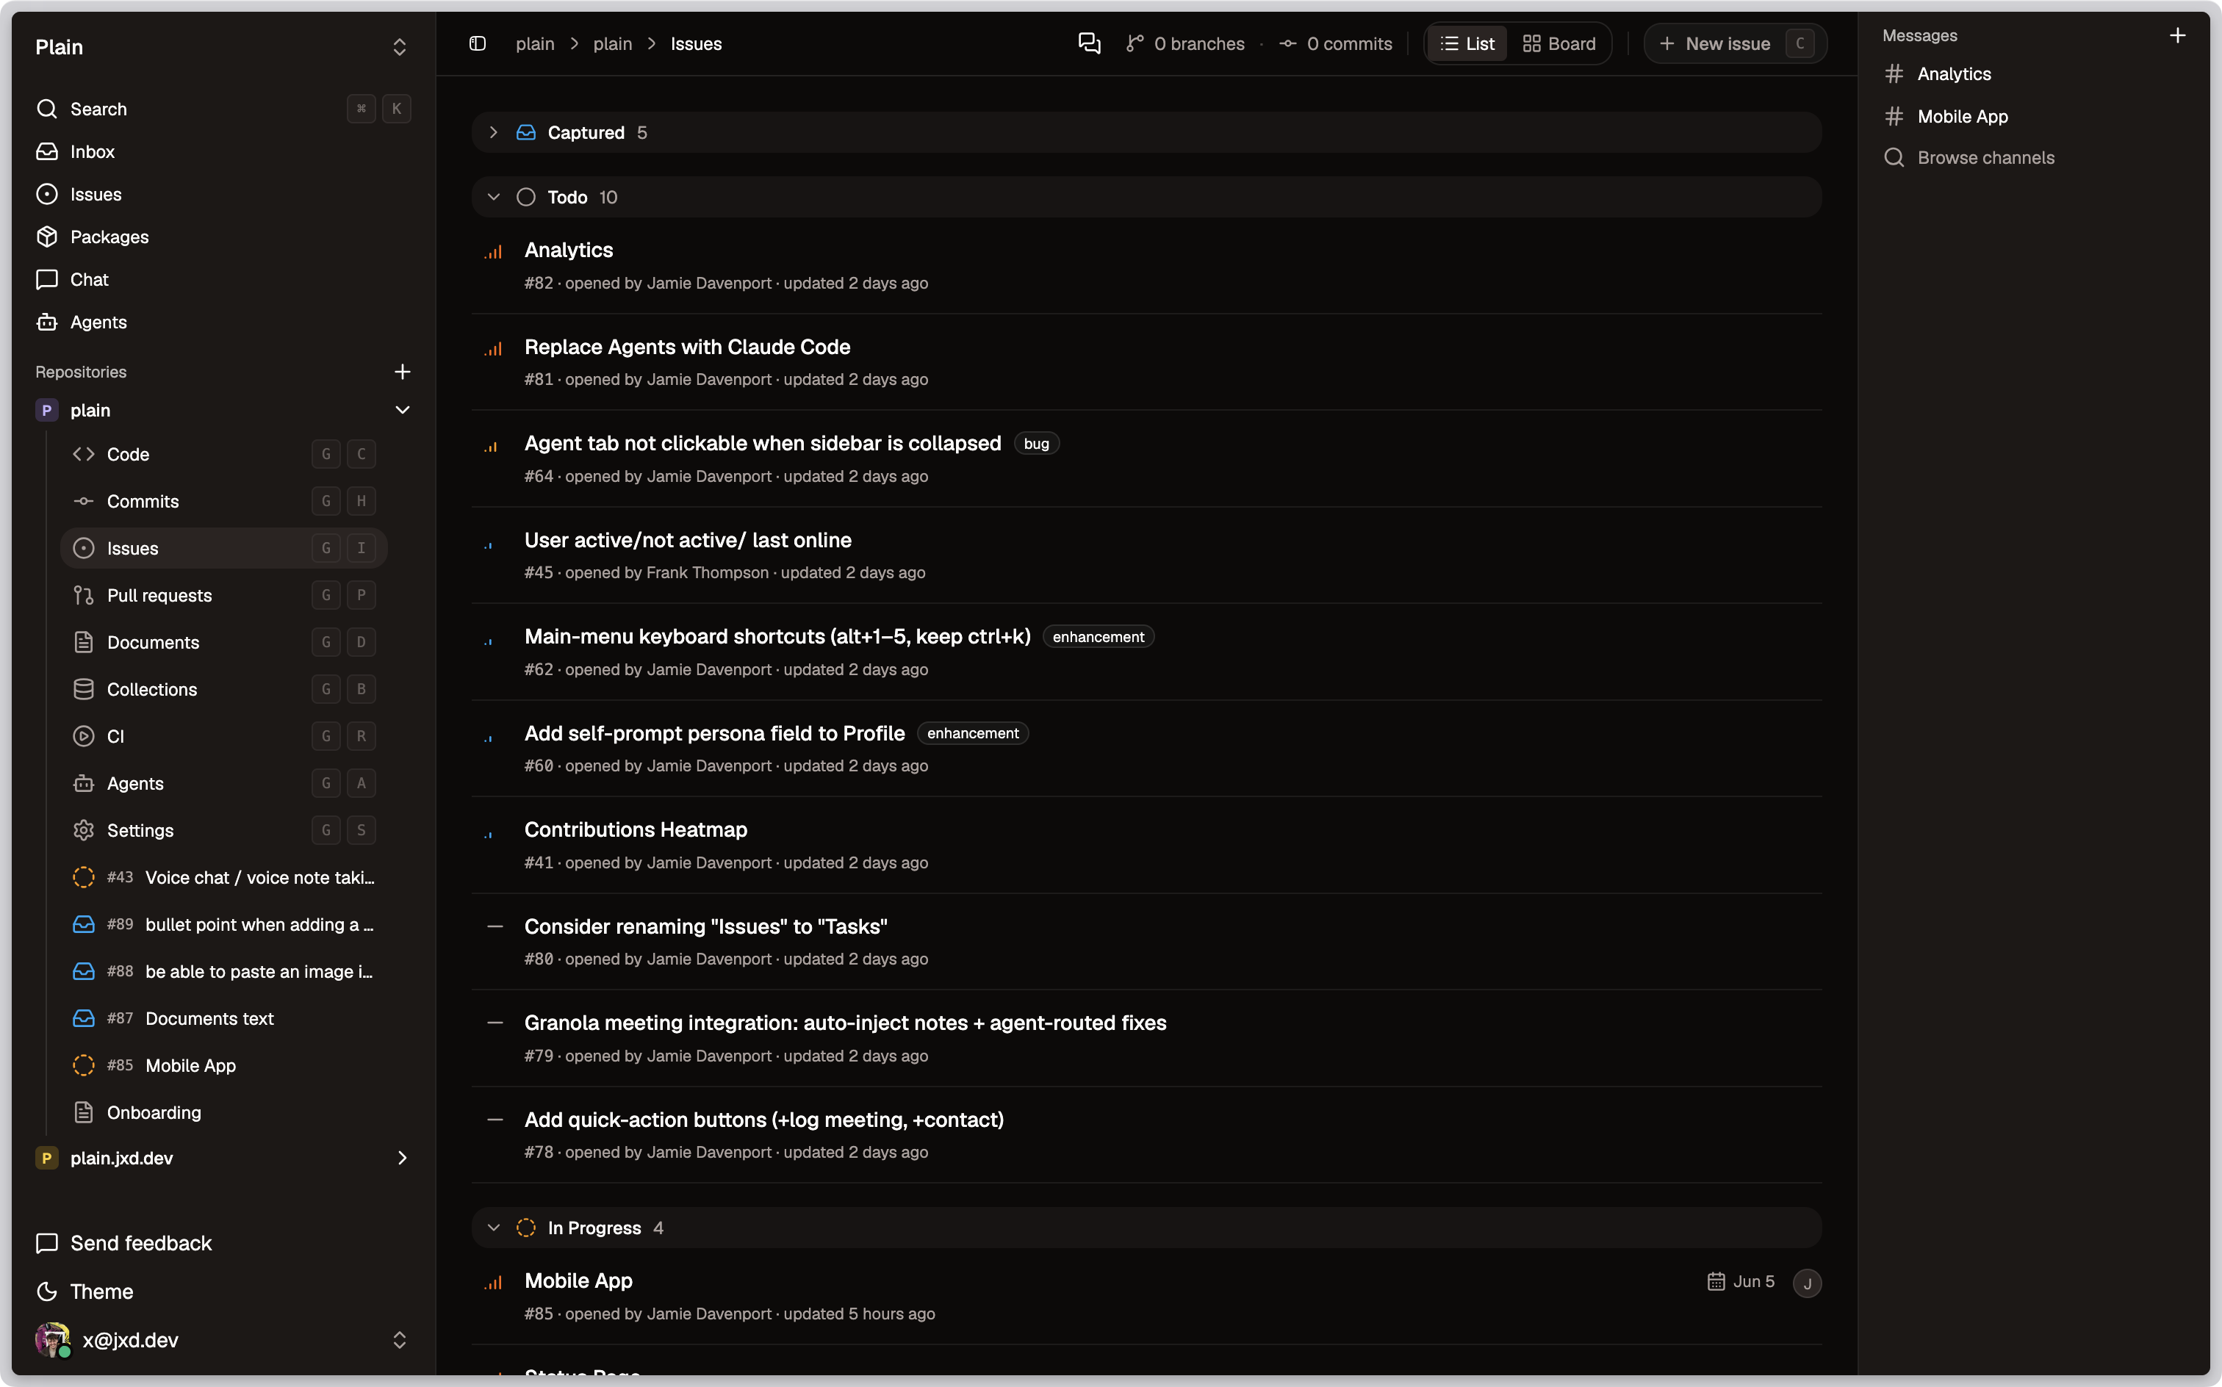
Task: Click the Search magnifier in sidebar
Action: (x=47, y=109)
